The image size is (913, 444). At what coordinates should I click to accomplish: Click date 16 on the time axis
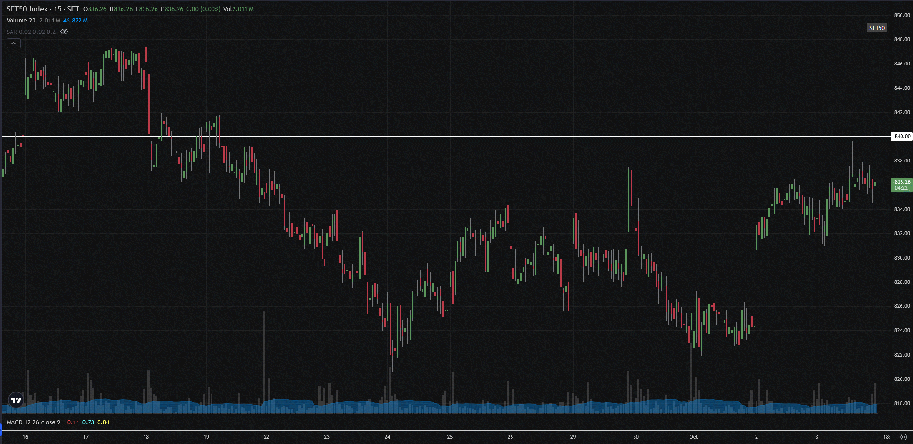(x=25, y=437)
